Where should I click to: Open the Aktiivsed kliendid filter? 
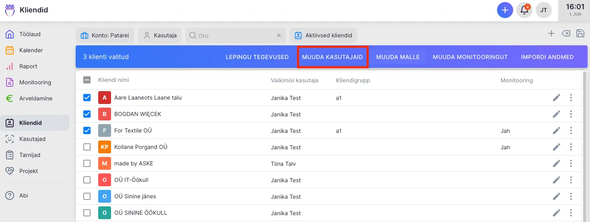point(323,35)
